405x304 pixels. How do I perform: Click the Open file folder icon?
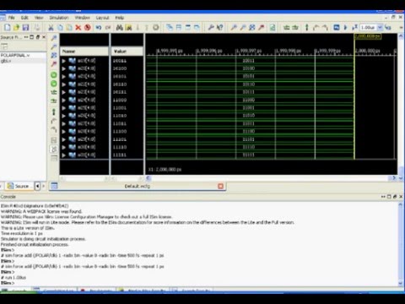(x=16, y=27)
